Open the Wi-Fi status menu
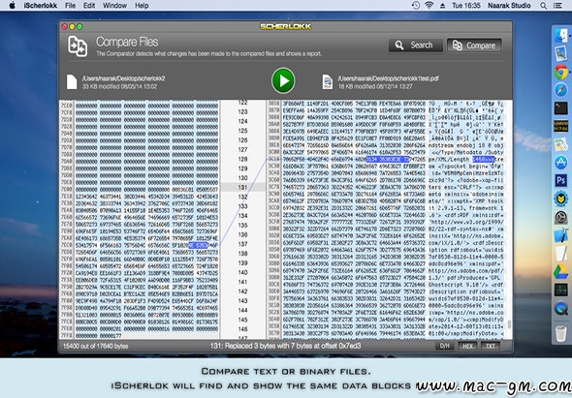Screen dimensions: 572x398 (x=429, y=6)
